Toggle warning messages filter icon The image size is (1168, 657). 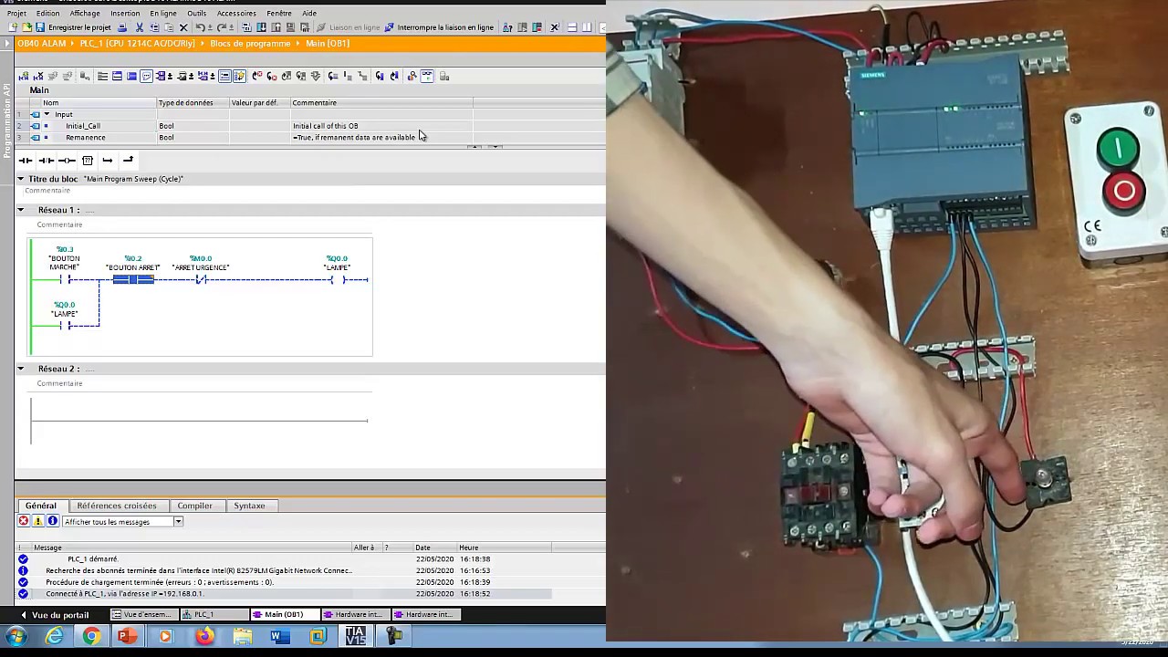click(x=38, y=521)
